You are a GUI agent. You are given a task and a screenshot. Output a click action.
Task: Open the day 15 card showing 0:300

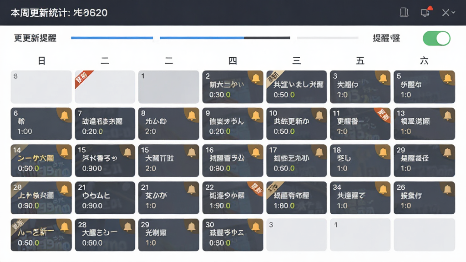coord(105,161)
